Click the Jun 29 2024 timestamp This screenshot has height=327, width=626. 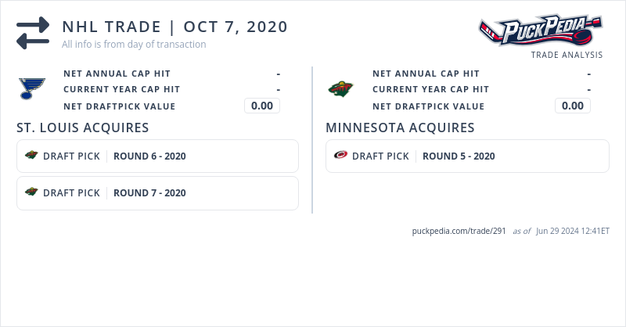[573, 232]
